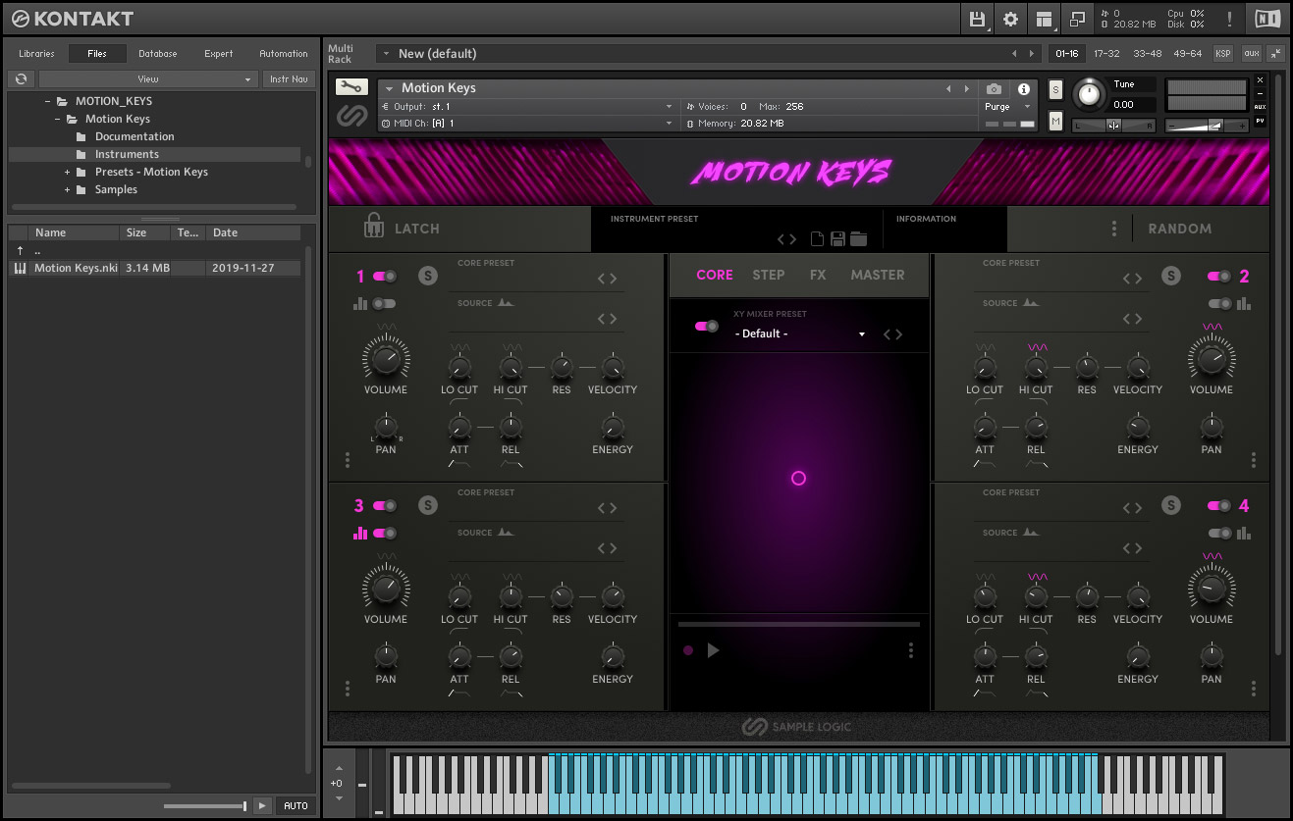Click the KSP button in the rack header
The image size is (1293, 821).
point(1223,54)
